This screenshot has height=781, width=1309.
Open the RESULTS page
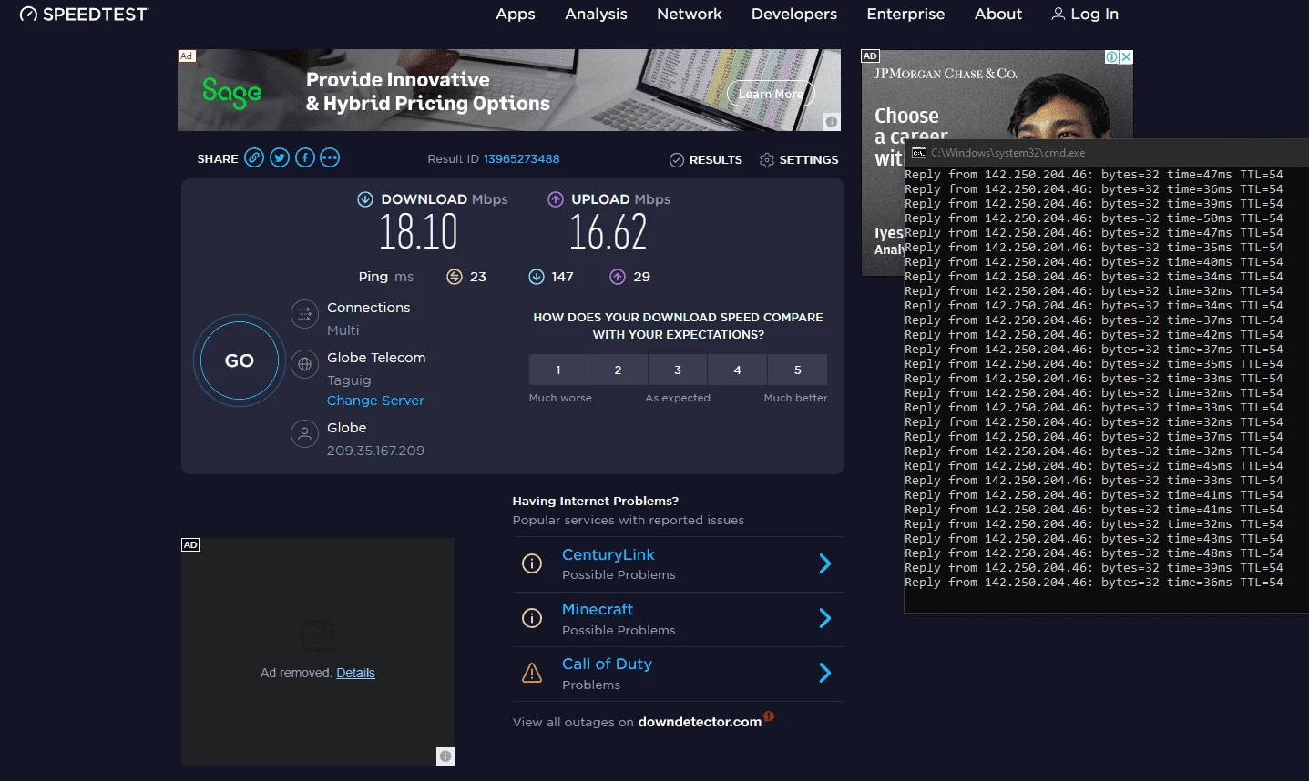tap(706, 159)
